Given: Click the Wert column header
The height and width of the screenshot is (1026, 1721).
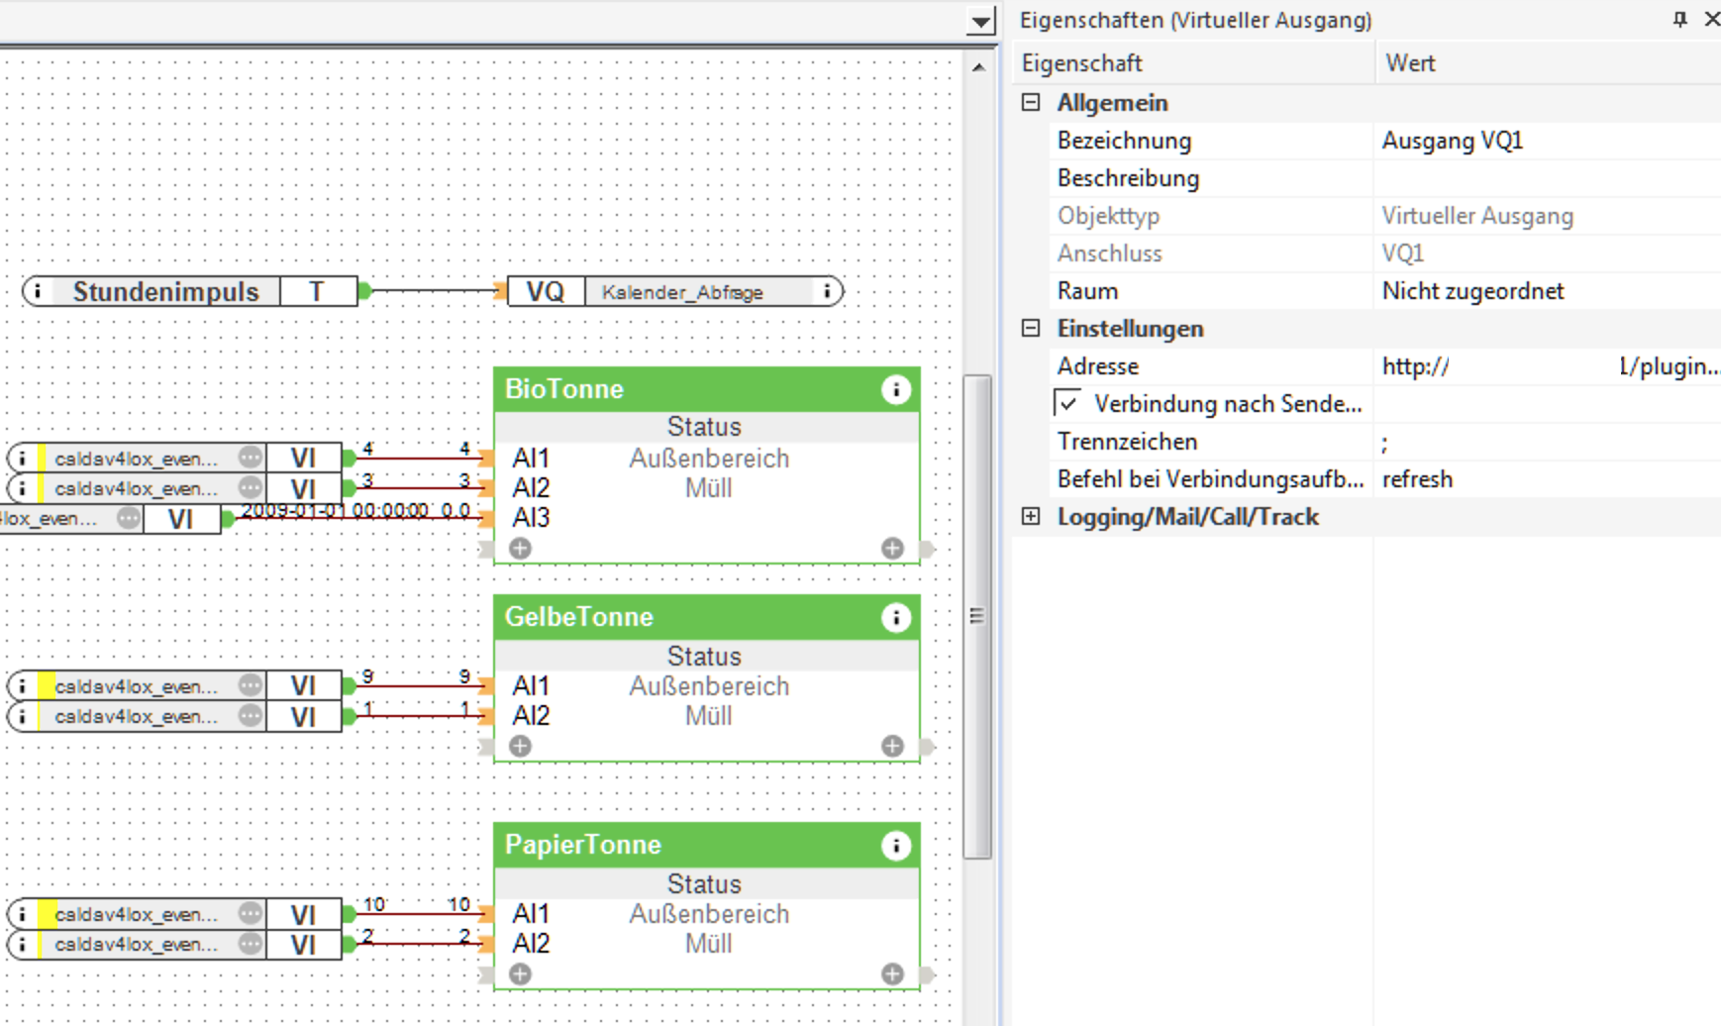Looking at the screenshot, I should tap(1549, 63).
